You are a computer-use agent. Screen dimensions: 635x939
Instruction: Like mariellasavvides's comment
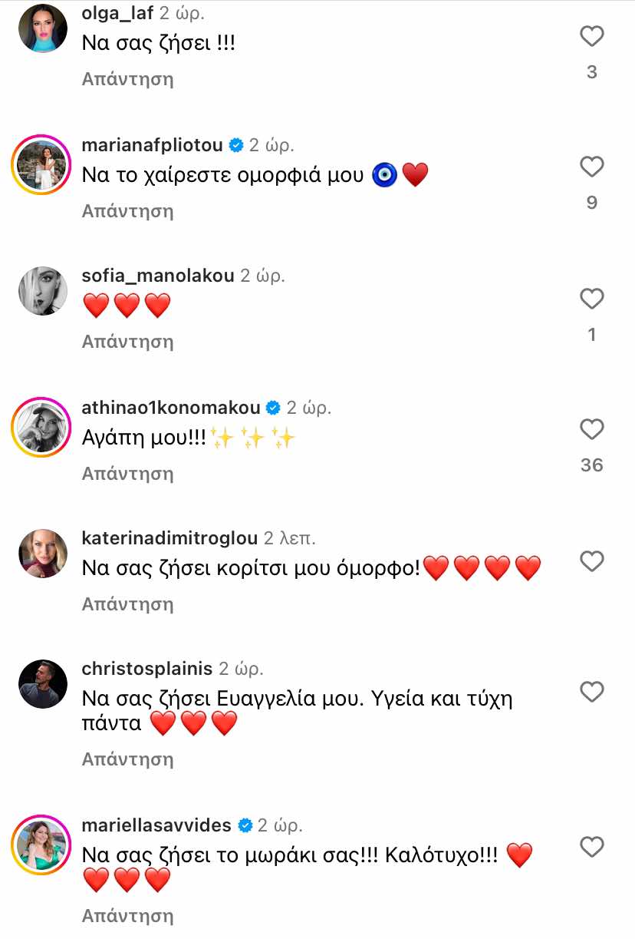click(x=591, y=848)
